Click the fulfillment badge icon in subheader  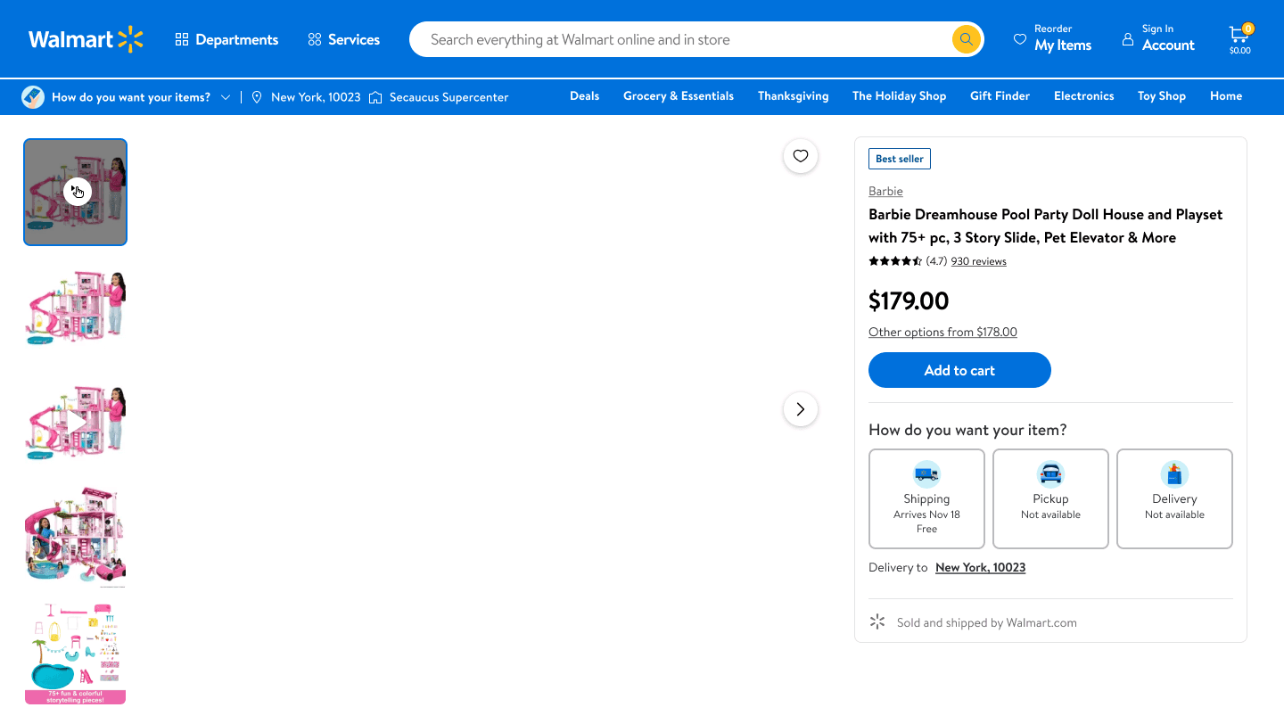[33, 97]
